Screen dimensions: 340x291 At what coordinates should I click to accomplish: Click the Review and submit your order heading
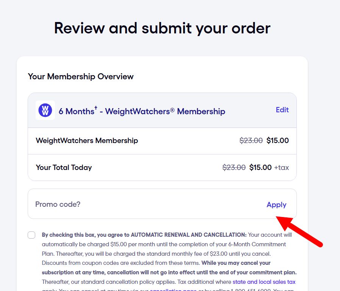[162, 28]
